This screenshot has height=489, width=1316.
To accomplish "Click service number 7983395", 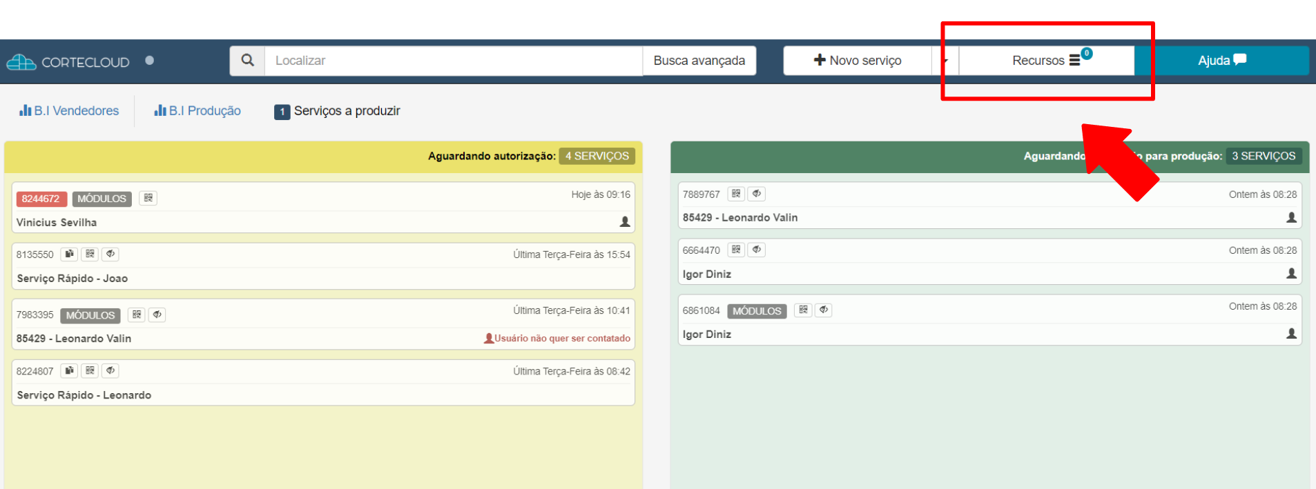I will pos(35,315).
